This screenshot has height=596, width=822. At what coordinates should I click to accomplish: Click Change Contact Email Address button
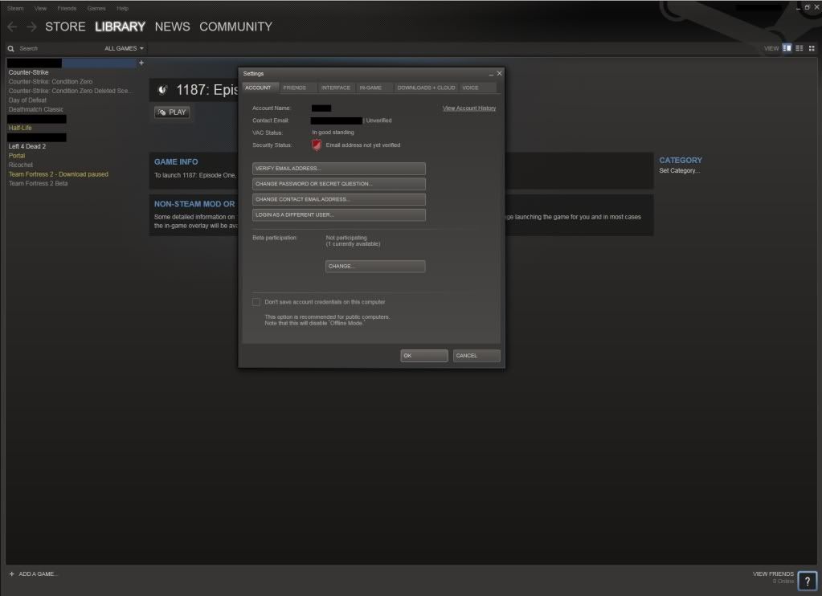[x=338, y=199]
